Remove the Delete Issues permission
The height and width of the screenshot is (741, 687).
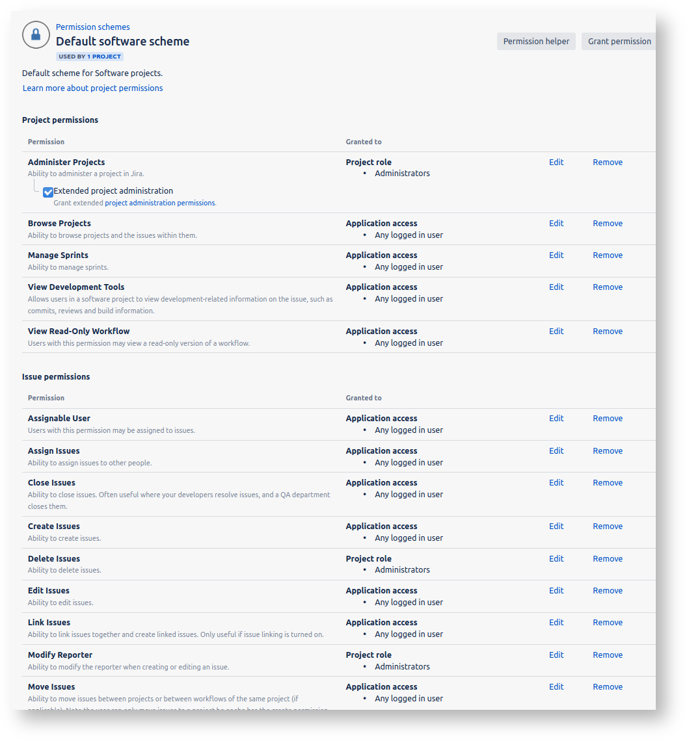[x=607, y=559]
